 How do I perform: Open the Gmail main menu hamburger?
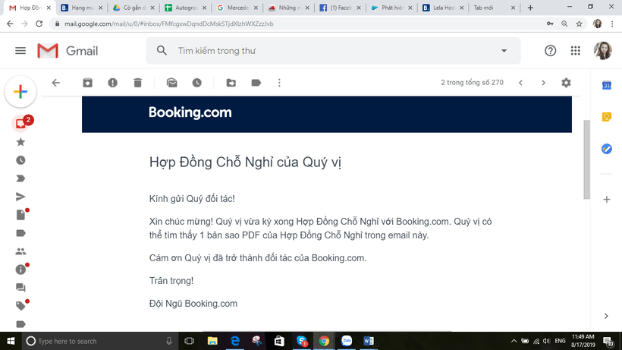click(x=20, y=51)
